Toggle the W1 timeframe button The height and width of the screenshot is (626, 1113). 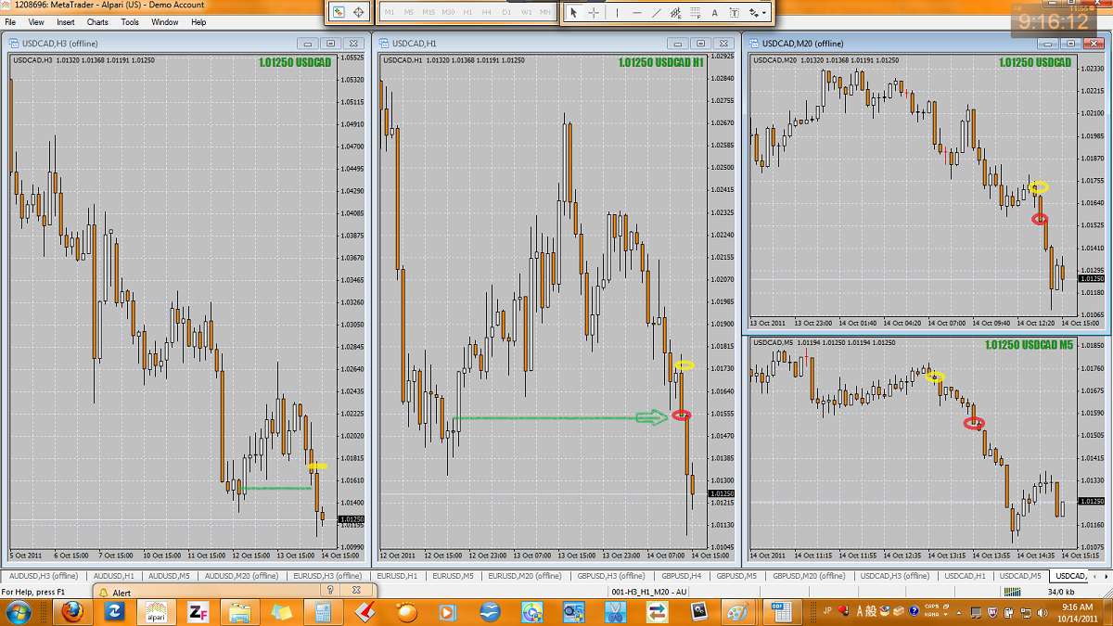pyautogui.click(x=527, y=12)
